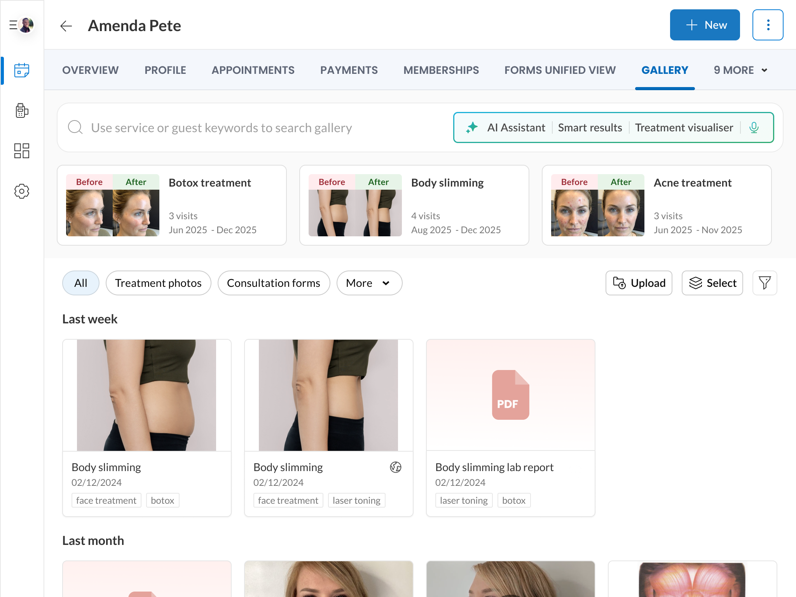Viewport: 796px width, 597px height.
Task: Filter by Consultation forms chip
Action: click(x=274, y=283)
